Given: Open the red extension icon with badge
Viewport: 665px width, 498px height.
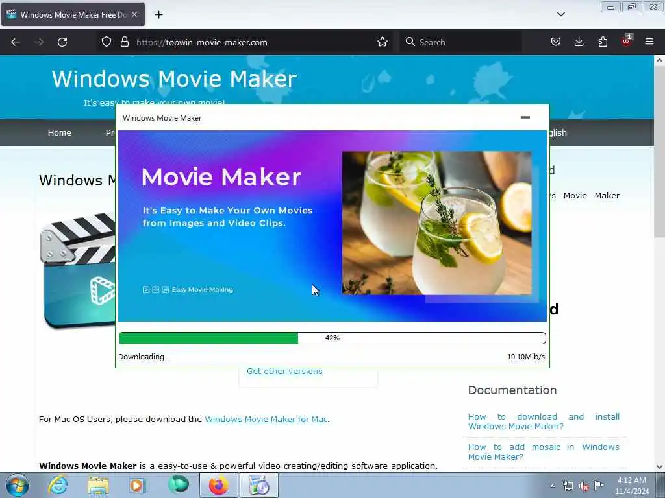Looking at the screenshot, I should [x=627, y=41].
